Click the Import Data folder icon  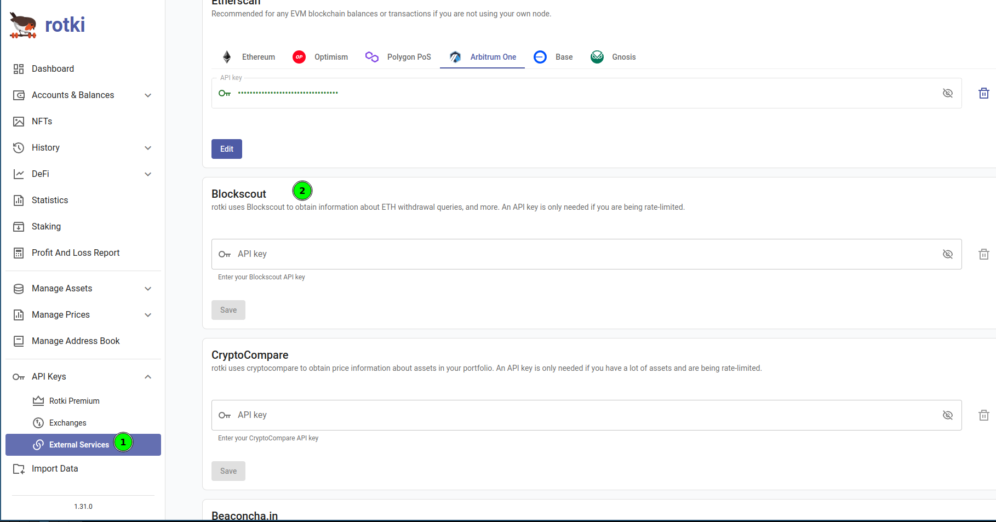[x=19, y=469]
